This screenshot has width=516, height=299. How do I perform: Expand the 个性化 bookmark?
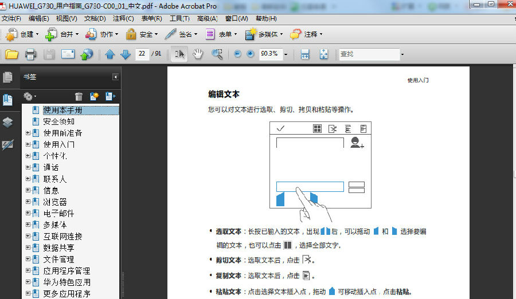(28, 156)
